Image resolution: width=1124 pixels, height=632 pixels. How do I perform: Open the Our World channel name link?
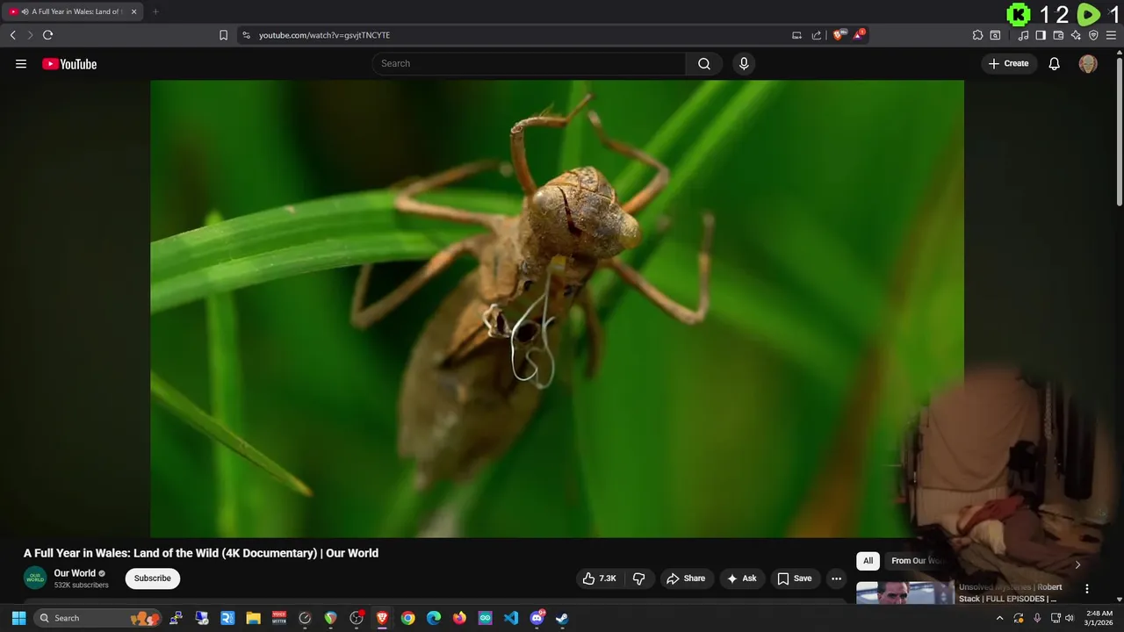(x=75, y=573)
